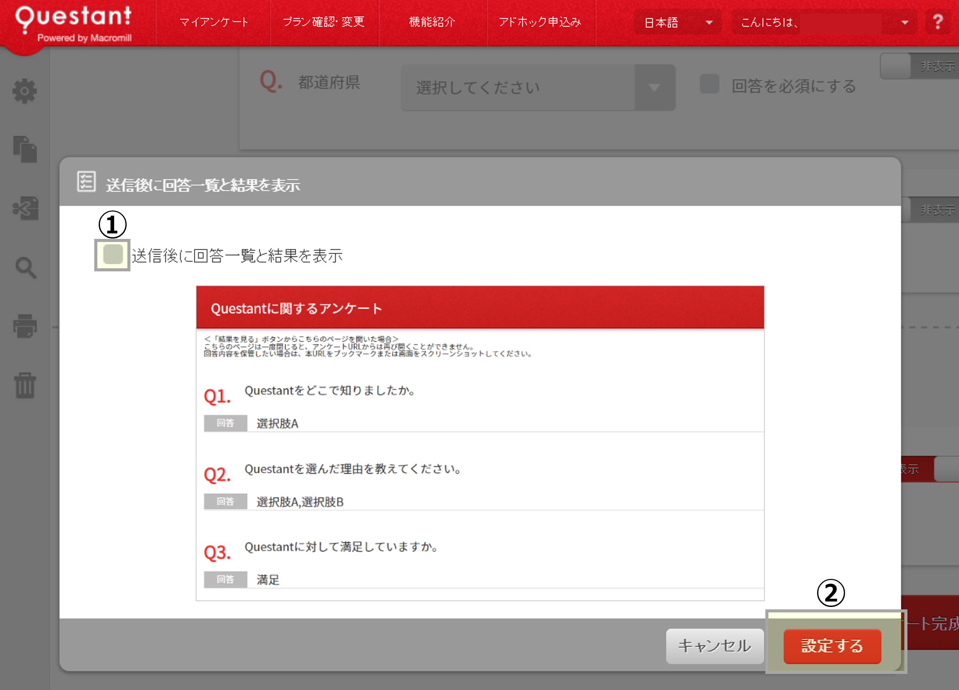The width and height of the screenshot is (959, 690).
Task: Check 回答を必須にする checkbox
Action: [x=709, y=84]
